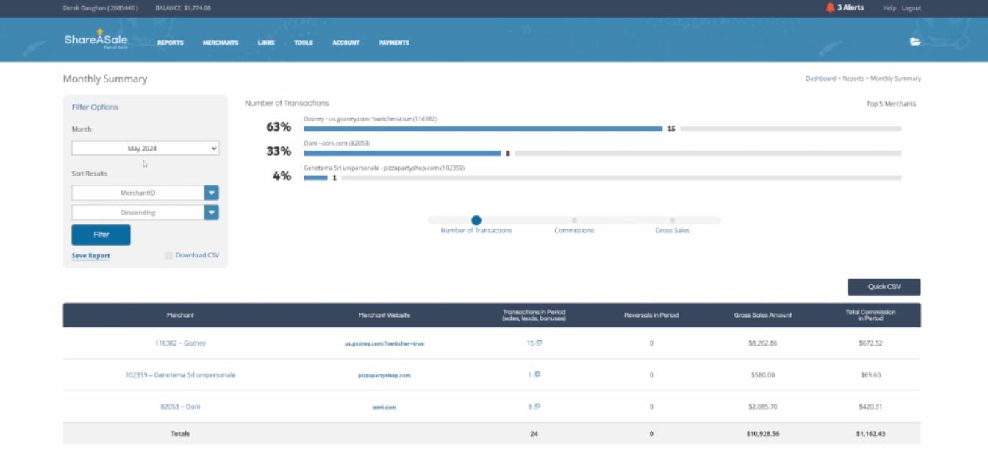This screenshot has height=453, width=988.
Task: Click the Filter Options heading
Action: [x=95, y=107]
